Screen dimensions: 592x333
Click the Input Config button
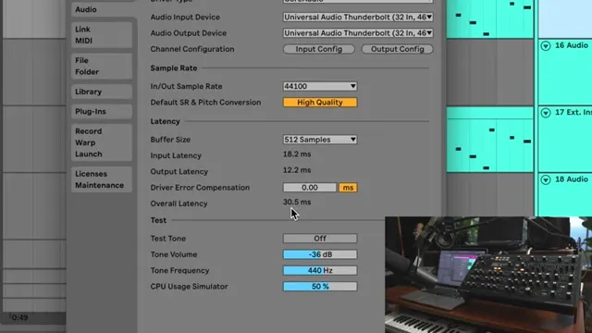(x=318, y=49)
